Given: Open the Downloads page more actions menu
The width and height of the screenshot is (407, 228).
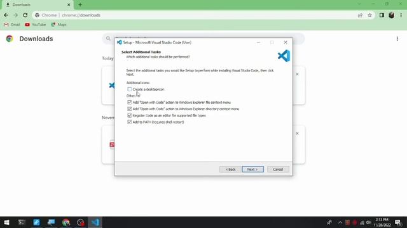Looking at the screenshot, I should click(397, 39).
